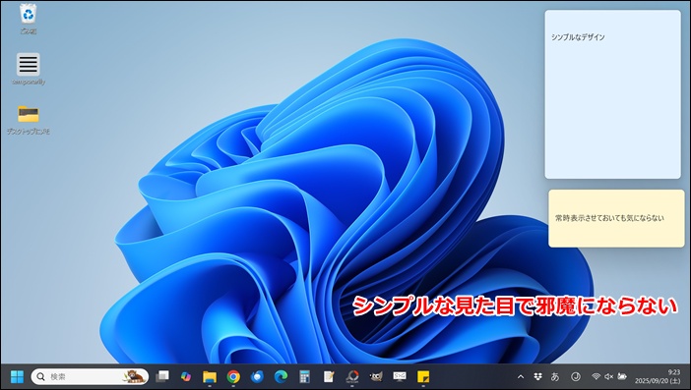
Task: Click the circled J IME tray icon
Action: coord(575,377)
